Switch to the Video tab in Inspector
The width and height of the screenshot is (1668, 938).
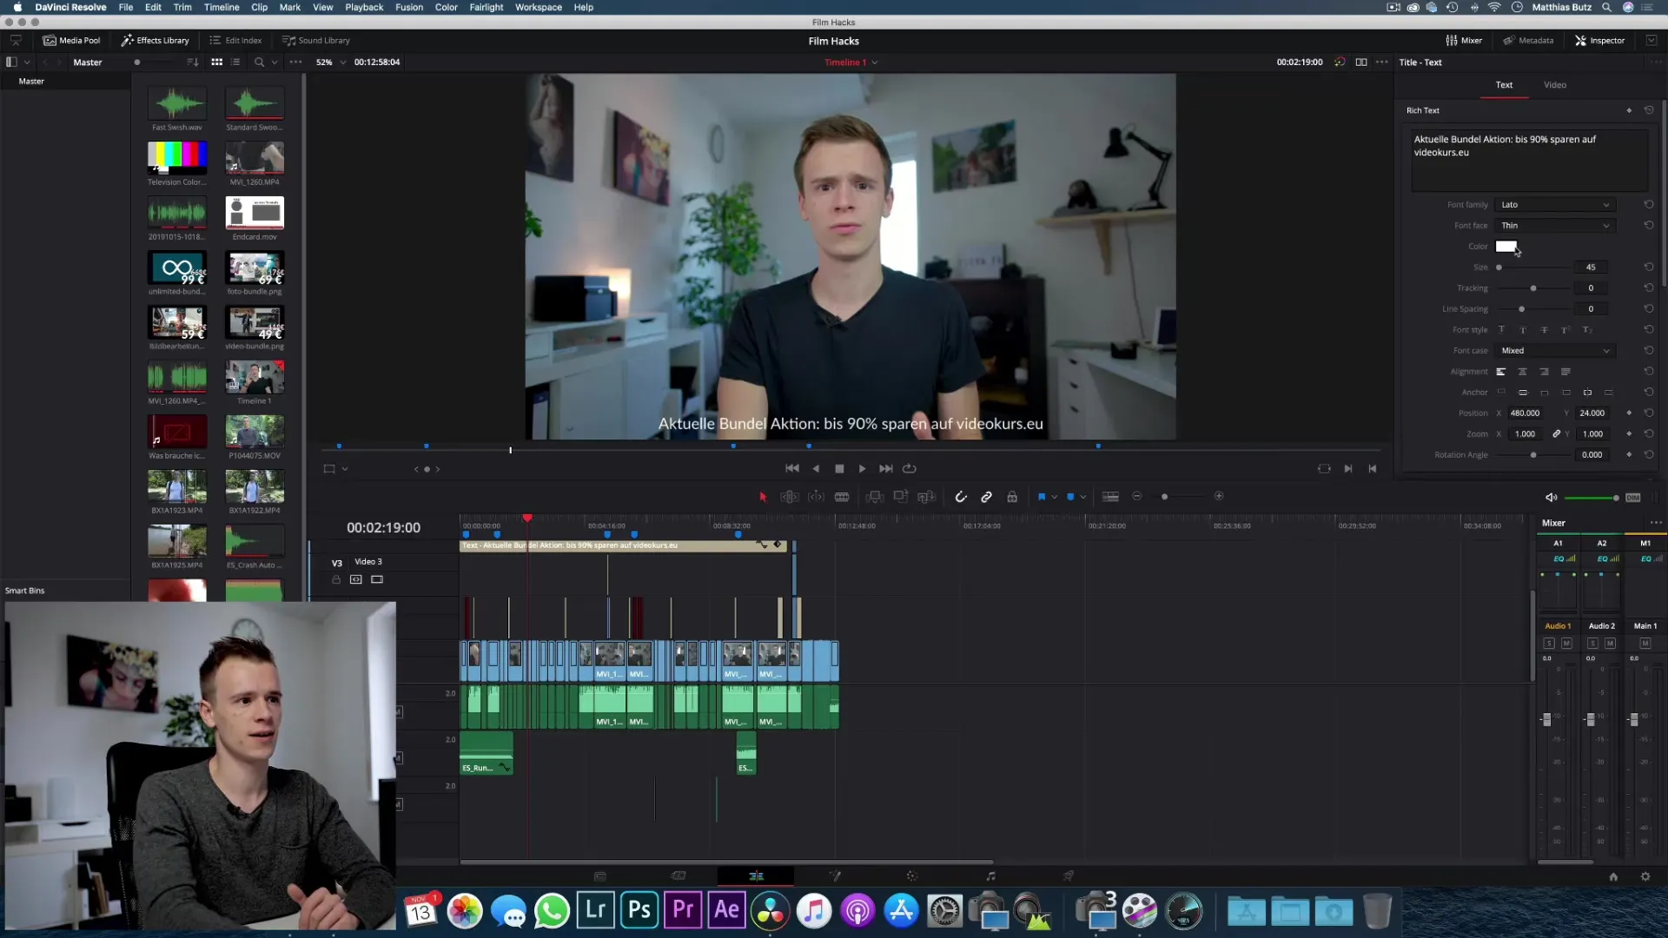tap(1555, 84)
